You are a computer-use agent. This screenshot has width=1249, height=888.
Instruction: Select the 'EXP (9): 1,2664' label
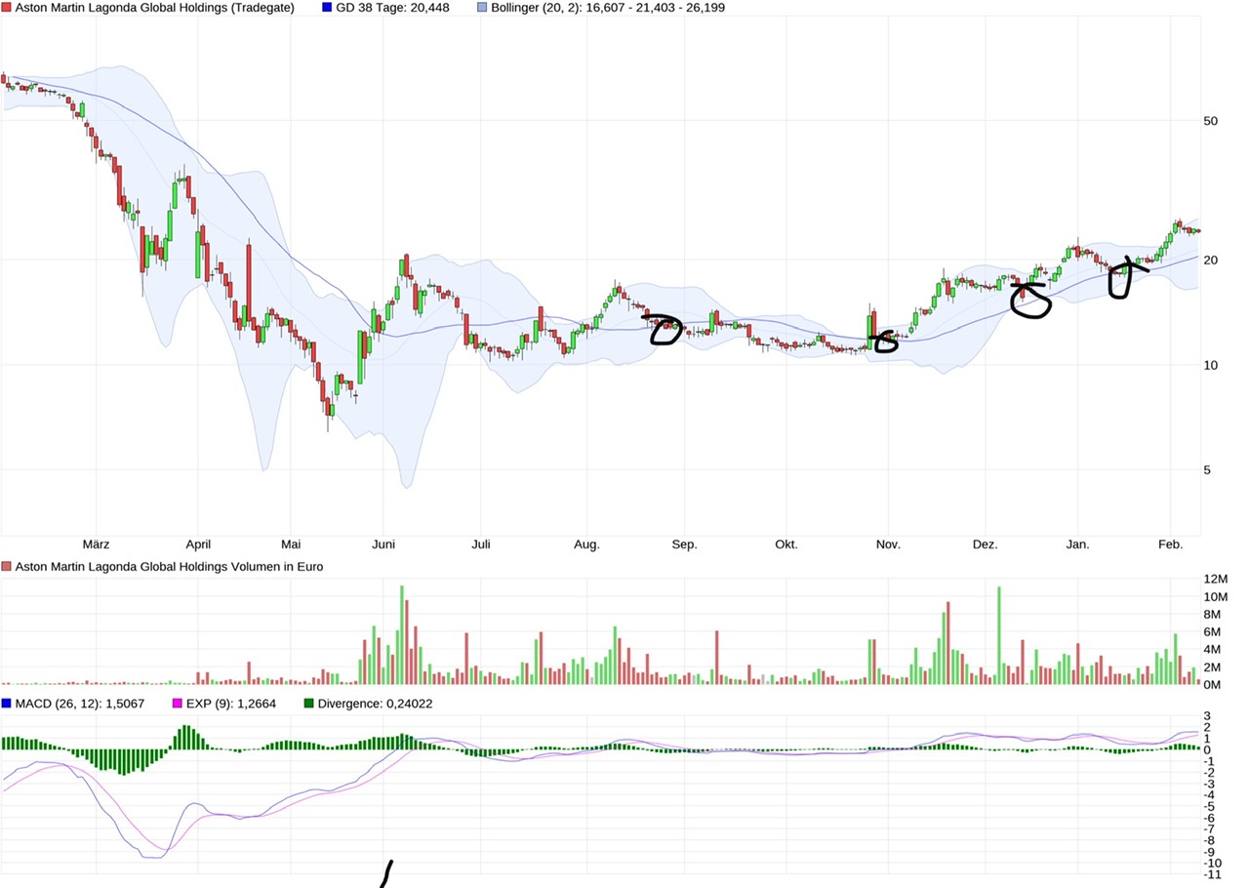tap(231, 703)
